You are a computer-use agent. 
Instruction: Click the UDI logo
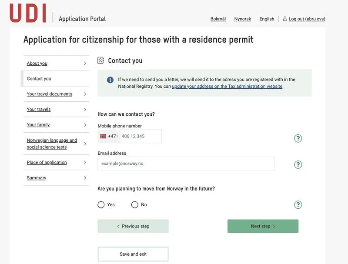[27, 13]
